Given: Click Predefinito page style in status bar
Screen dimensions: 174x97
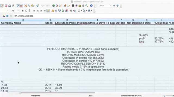Looking at the screenshot, I should coord(36,96).
